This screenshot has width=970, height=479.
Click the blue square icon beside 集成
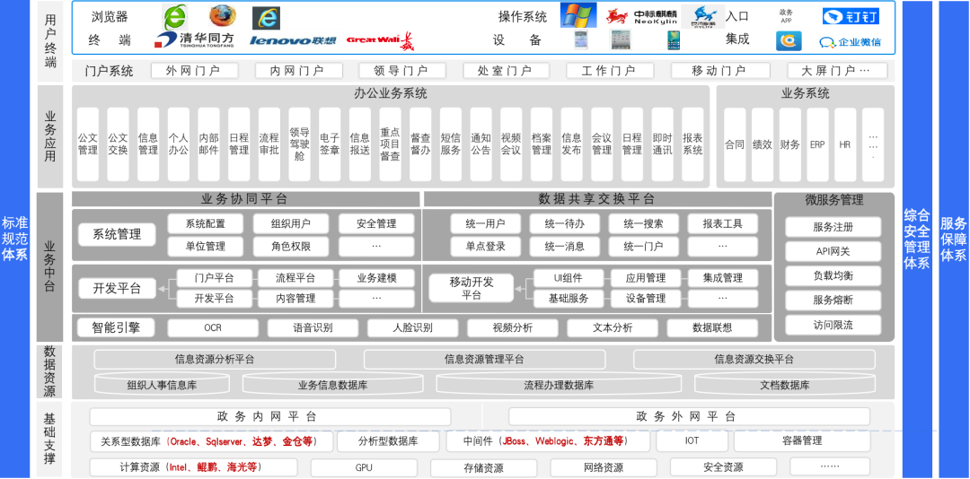[789, 40]
